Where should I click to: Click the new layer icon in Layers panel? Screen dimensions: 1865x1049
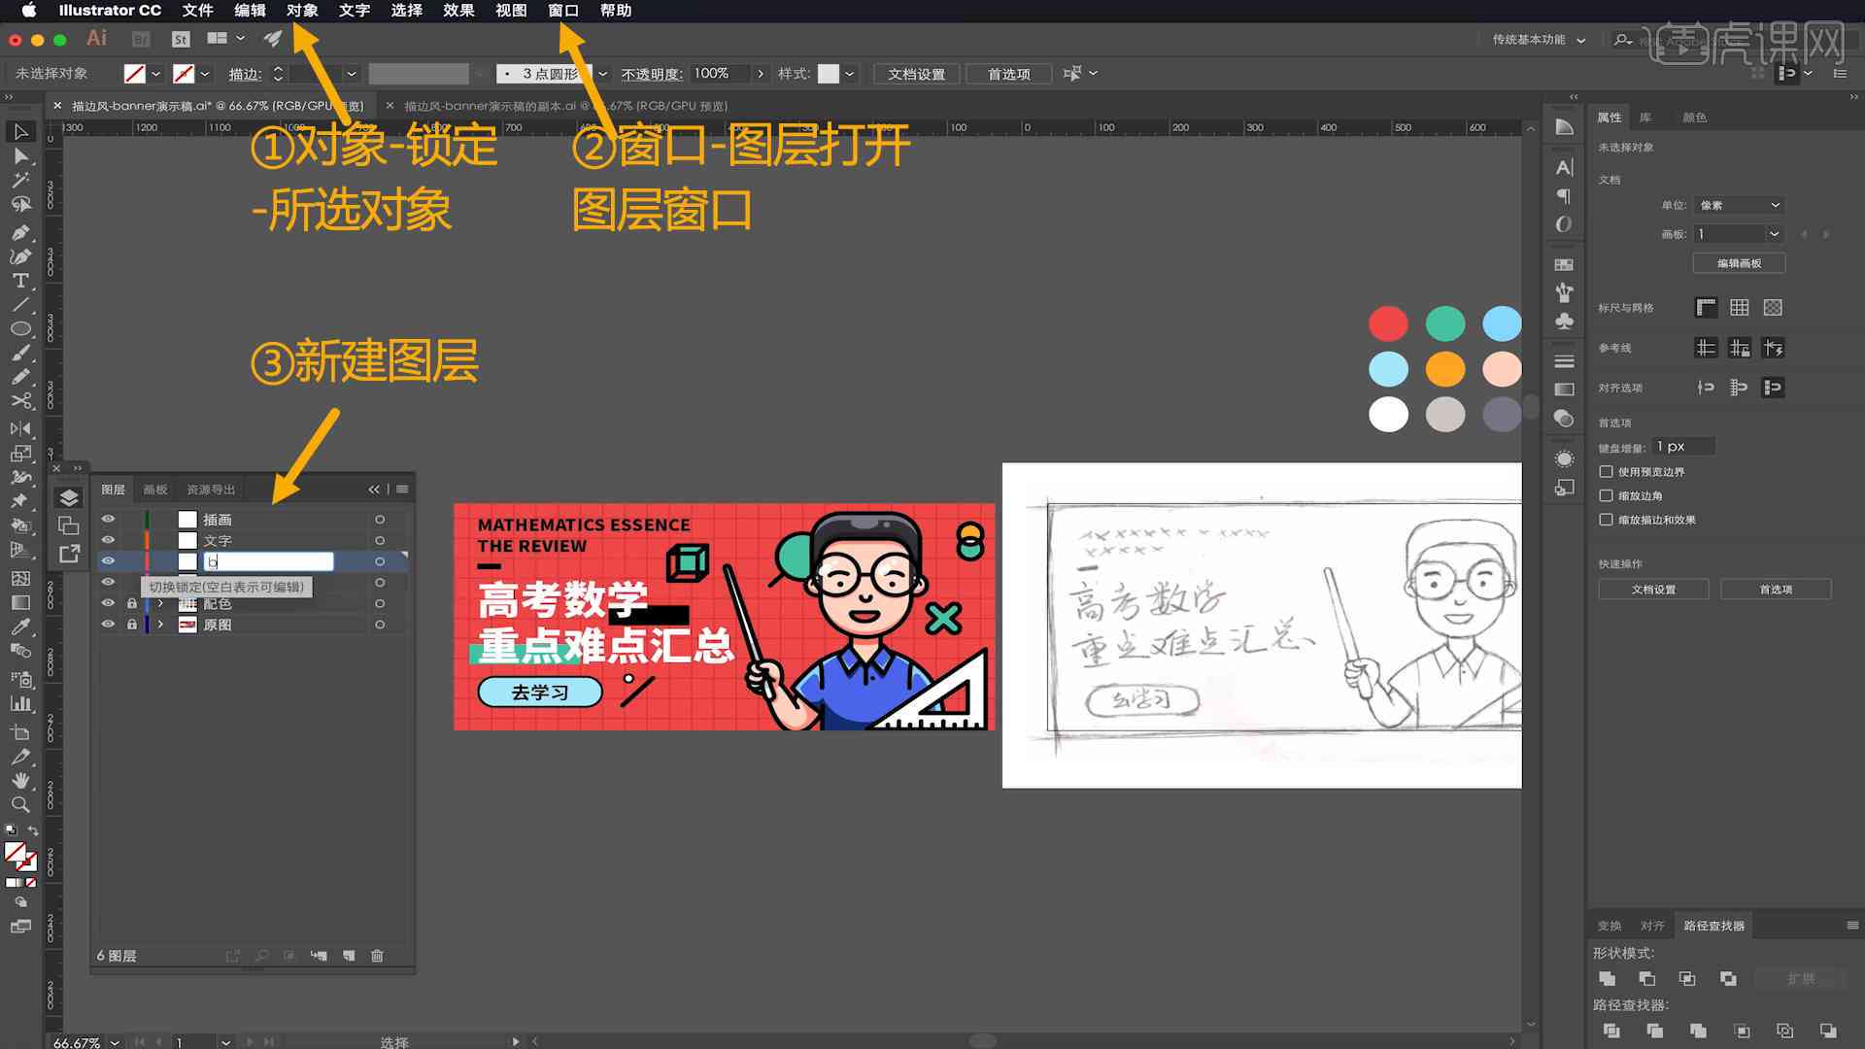click(x=350, y=956)
